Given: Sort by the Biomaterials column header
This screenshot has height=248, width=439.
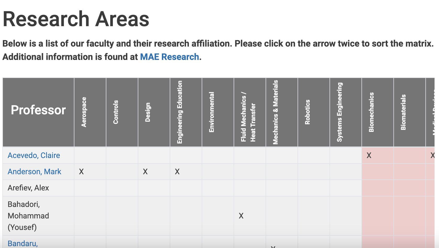Looking at the screenshot, I should [410, 112].
